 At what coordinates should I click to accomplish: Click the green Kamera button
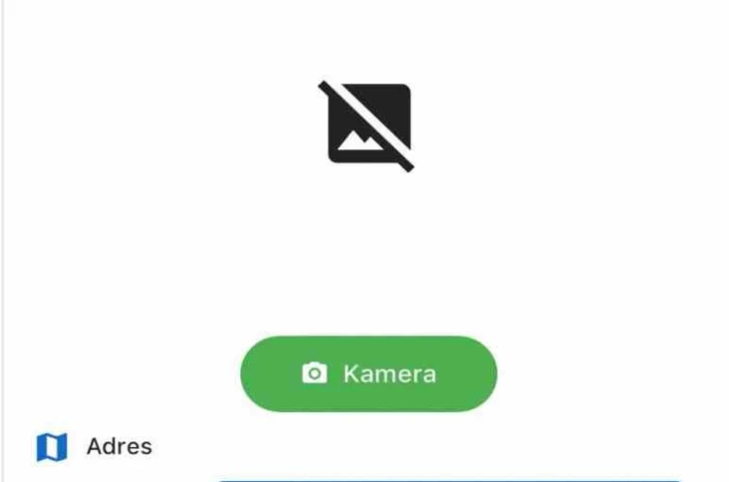tap(368, 373)
